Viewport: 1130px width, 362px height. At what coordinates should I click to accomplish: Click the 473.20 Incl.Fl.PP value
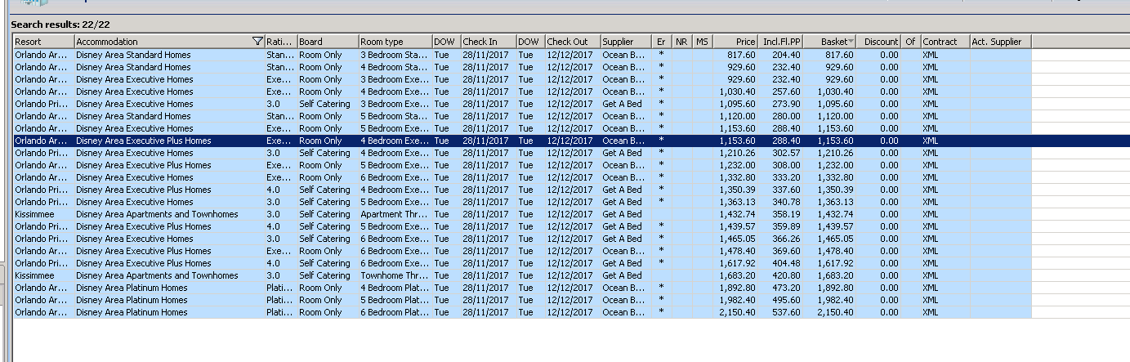click(x=785, y=288)
